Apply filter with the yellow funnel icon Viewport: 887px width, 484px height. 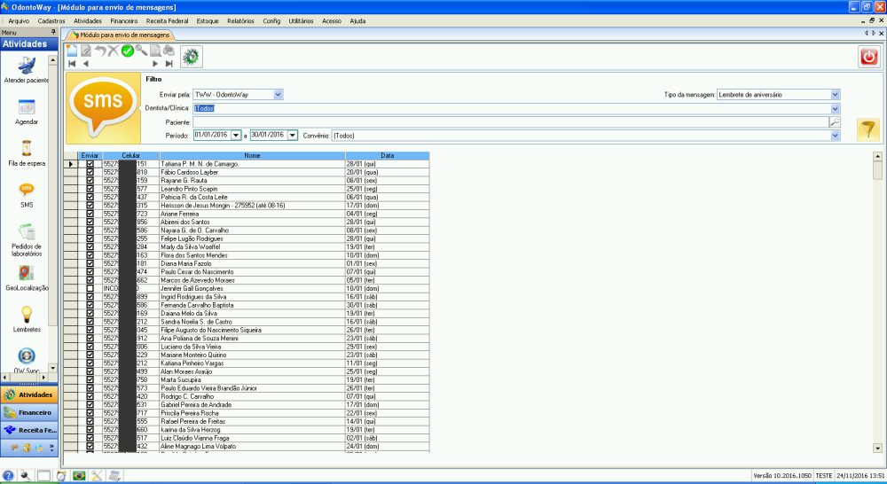click(x=867, y=129)
